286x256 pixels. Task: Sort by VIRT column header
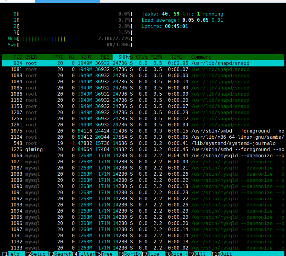(86, 57)
